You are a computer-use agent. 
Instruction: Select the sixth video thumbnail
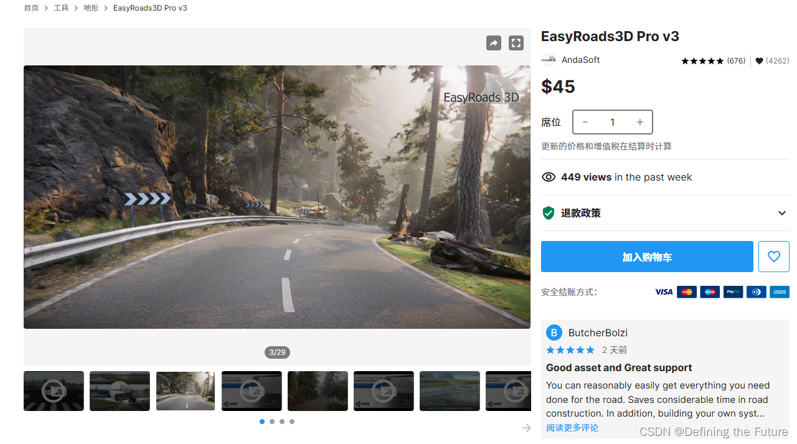pyautogui.click(x=384, y=391)
